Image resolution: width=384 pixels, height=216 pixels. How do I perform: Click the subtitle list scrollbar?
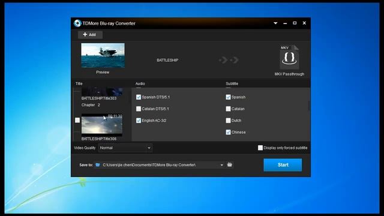point(309,106)
